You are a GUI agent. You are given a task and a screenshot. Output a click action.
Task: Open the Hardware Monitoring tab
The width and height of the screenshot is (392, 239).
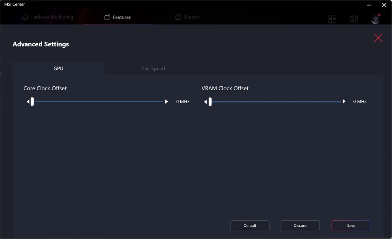coord(47,17)
